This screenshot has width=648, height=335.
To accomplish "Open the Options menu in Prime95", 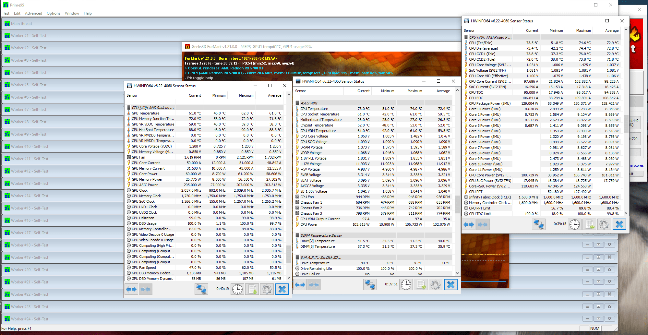I will tap(54, 13).
